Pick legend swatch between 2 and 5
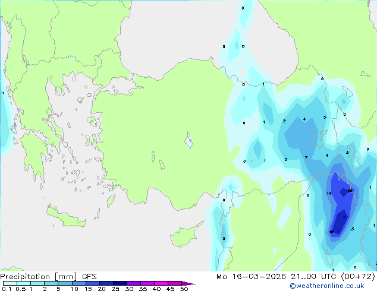 click(51, 283)
